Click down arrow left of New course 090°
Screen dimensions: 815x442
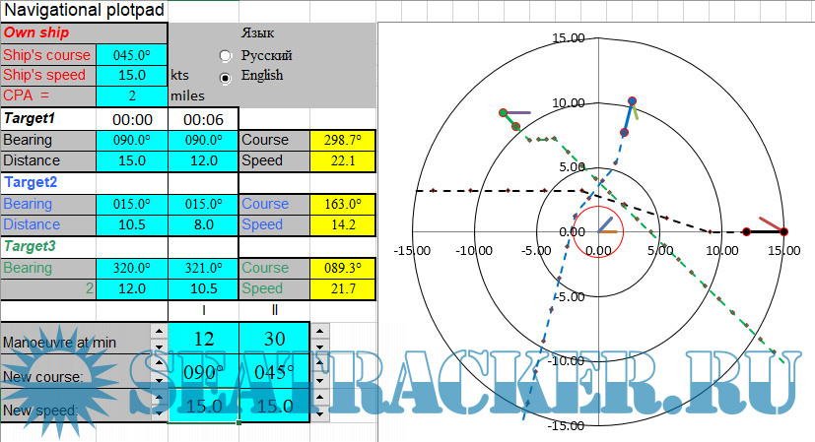[x=159, y=382]
